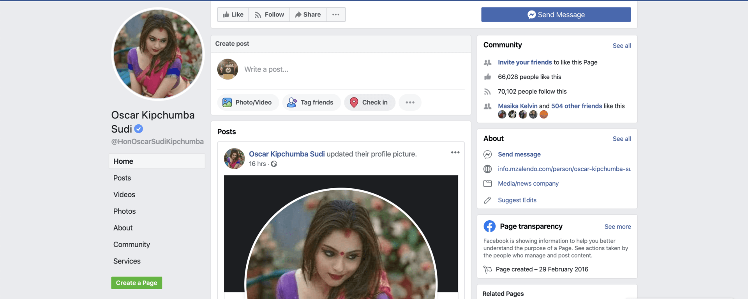Toggle Follow for this page
This screenshot has width=748, height=299.
pos(269,15)
